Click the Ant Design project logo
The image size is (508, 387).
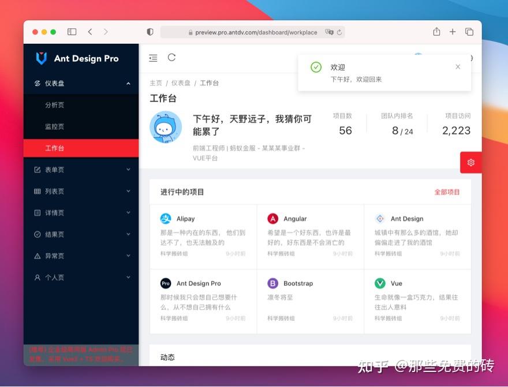tap(379, 219)
